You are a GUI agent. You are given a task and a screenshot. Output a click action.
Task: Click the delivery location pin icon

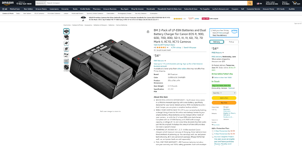17,3
